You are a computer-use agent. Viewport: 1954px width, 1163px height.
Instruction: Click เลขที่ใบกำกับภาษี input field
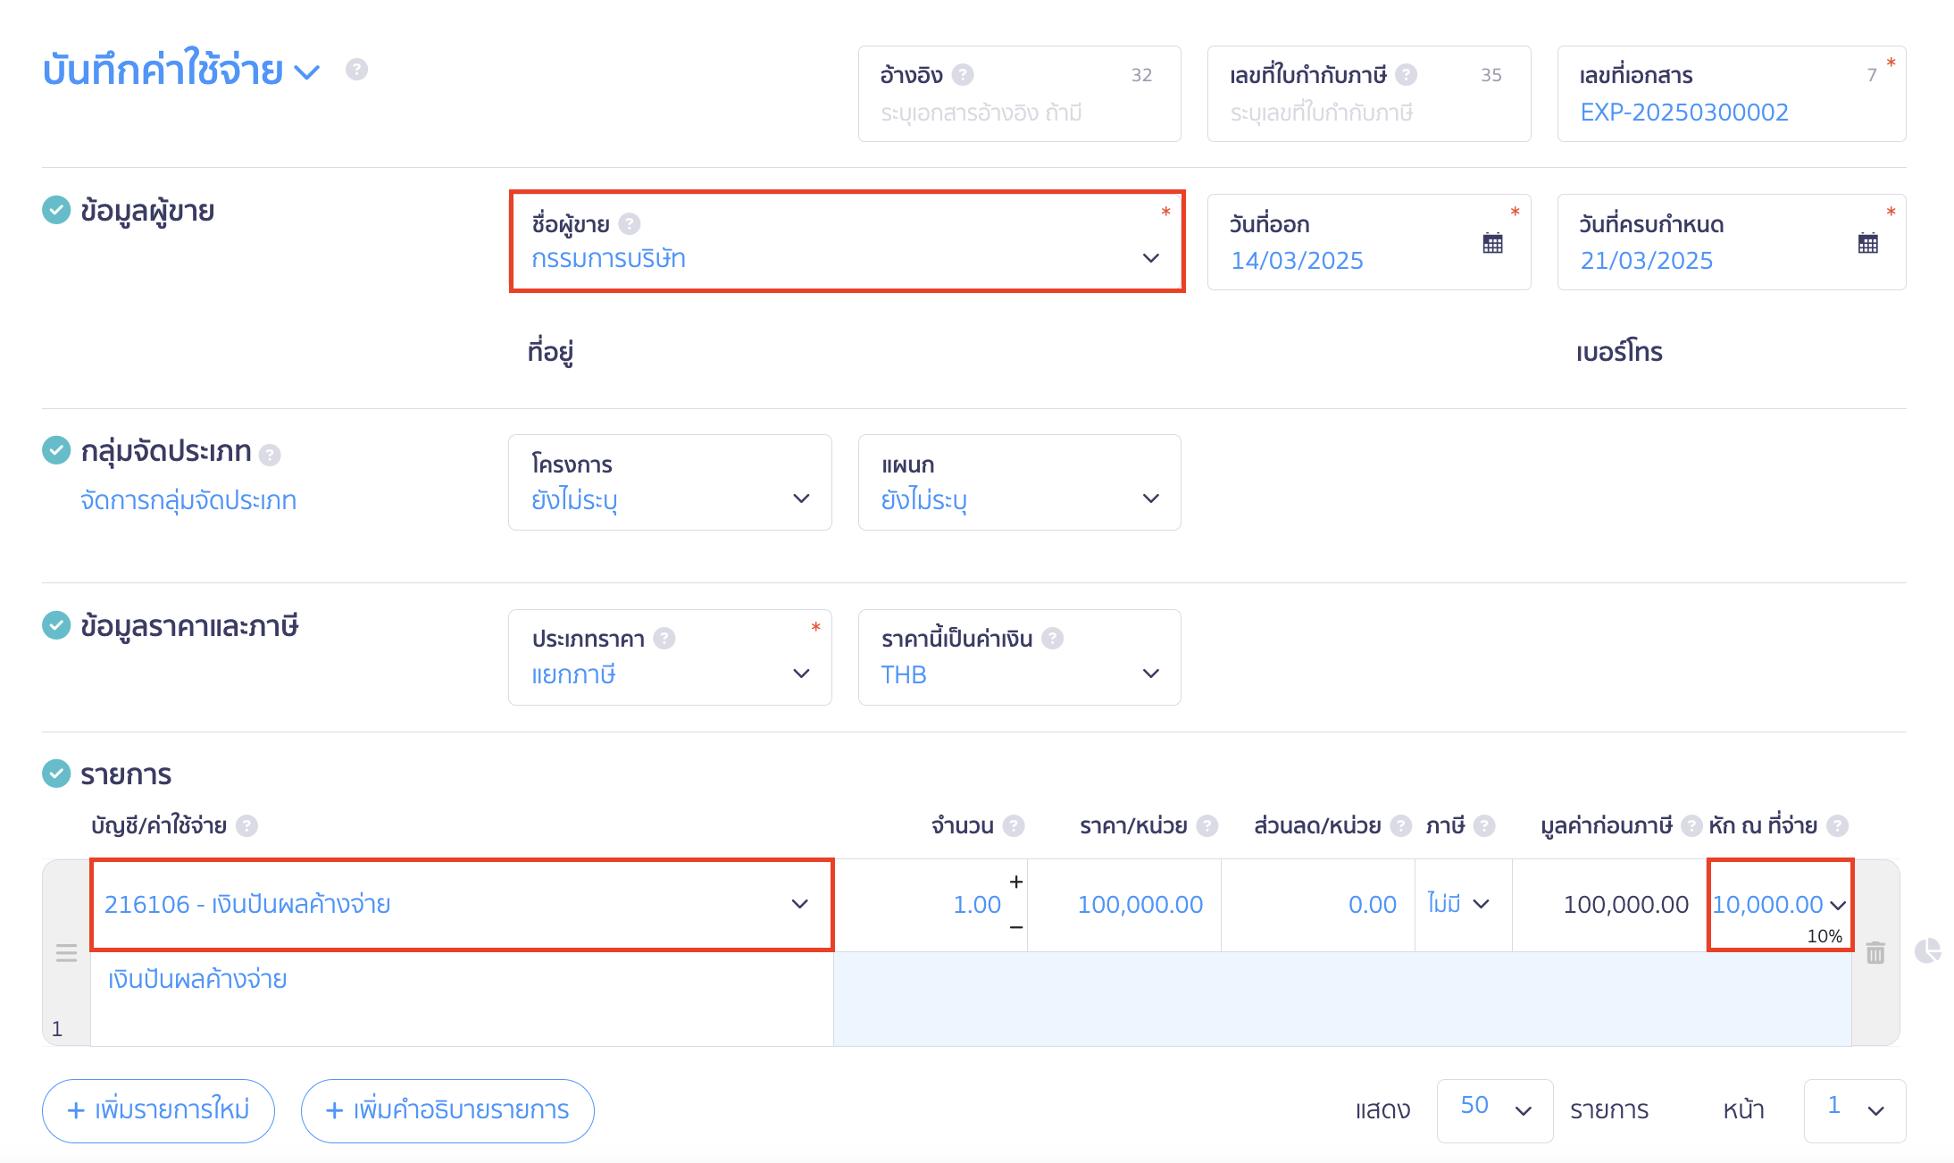pos(1369,94)
